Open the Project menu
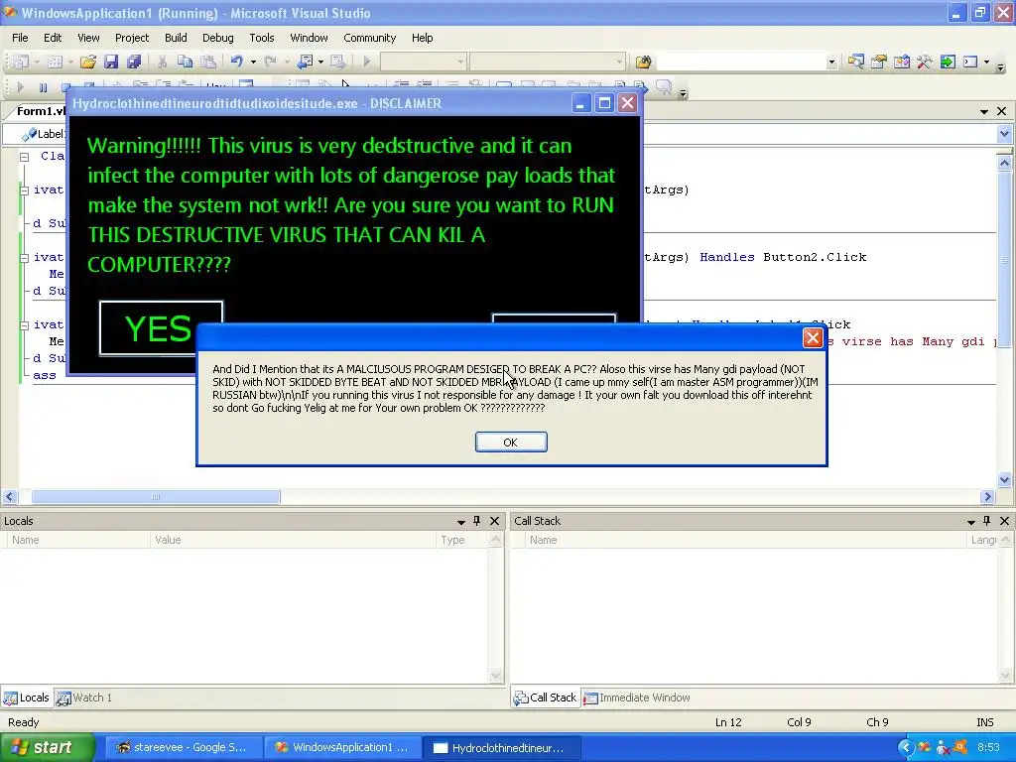The height and width of the screenshot is (762, 1016). [132, 38]
